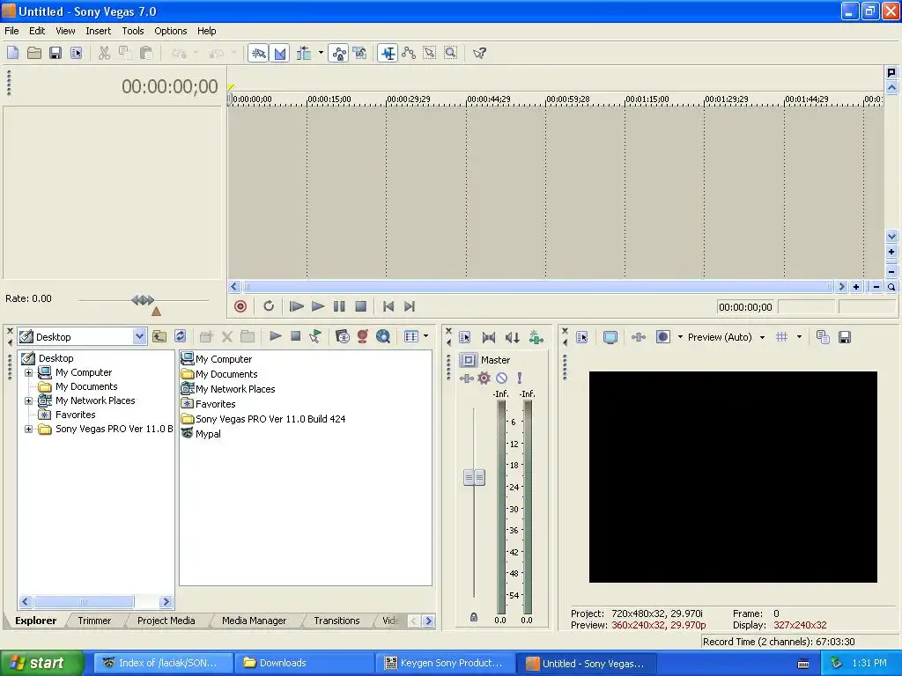
Task: Click the red Record button in transport
Action: point(240,306)
